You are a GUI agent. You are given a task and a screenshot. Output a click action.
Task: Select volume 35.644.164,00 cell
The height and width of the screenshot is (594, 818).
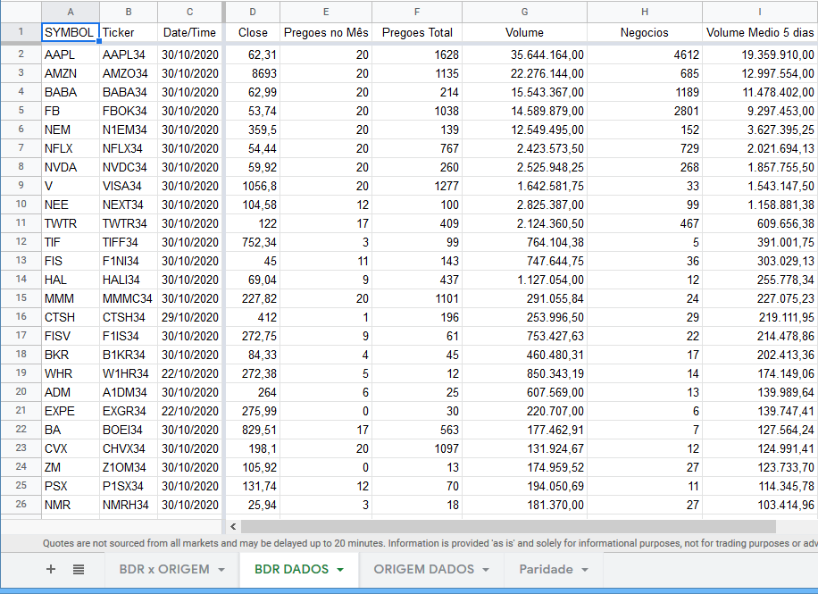pyautogui.click(x=524, y=54)
